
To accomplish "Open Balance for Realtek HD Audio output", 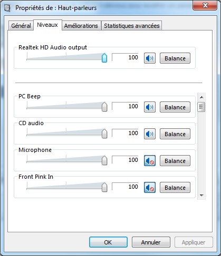I will [175, 58].
